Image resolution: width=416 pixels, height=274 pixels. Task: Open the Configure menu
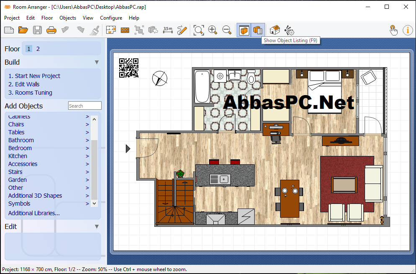point(111,18)
